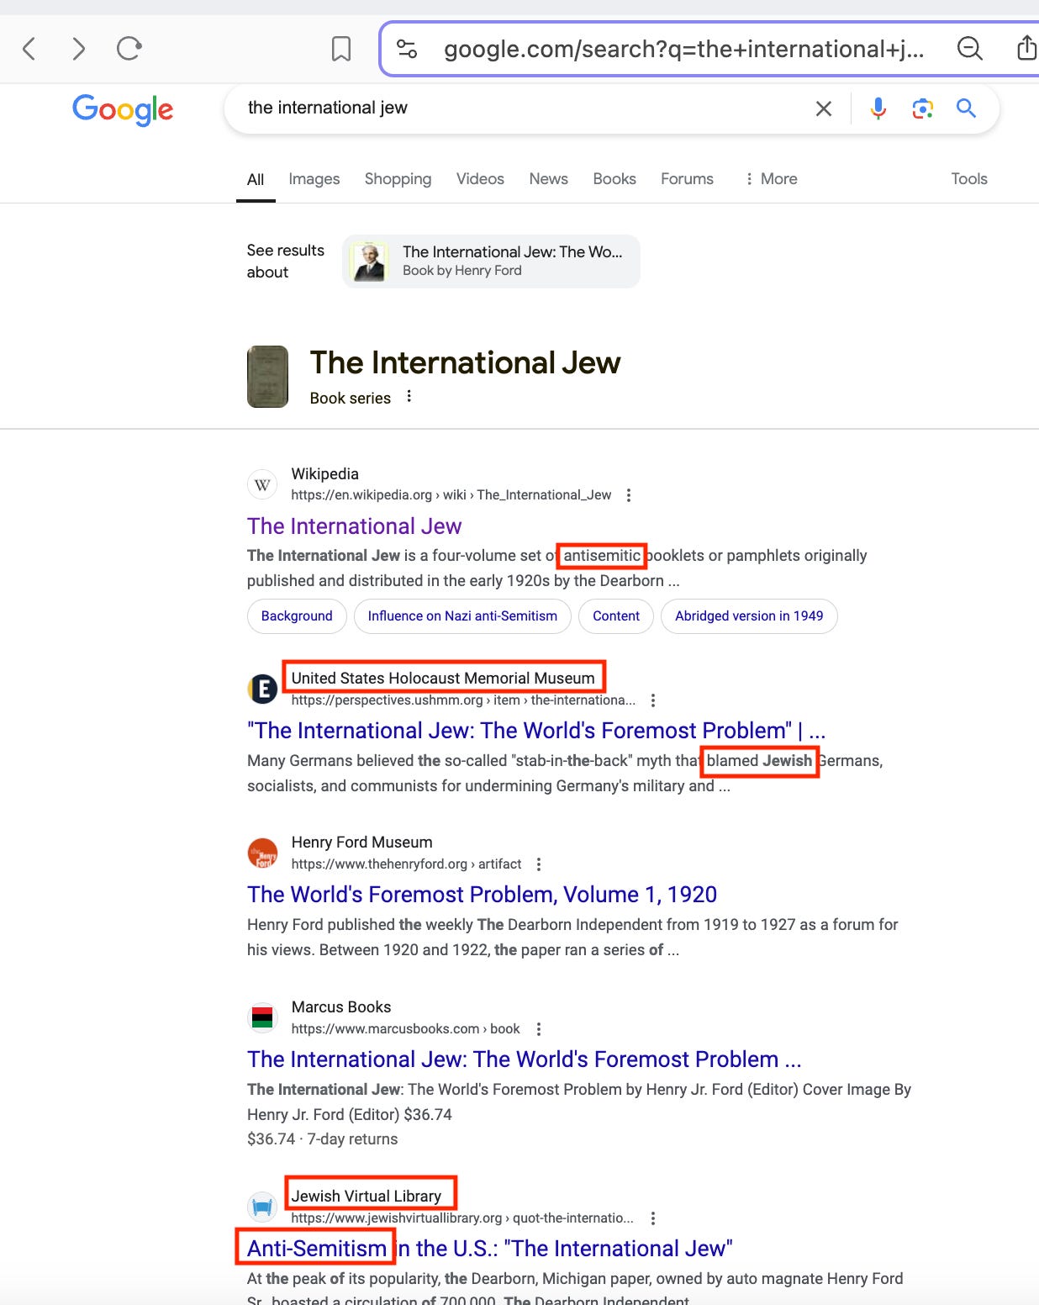The width and height of the screenshot is (1039, 1305).
Task: Click the 'Marcus Books' source name
Action: coord(340,1007)
